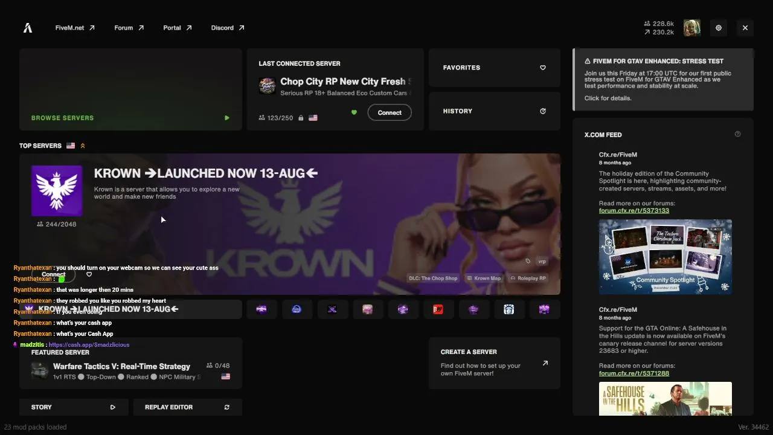Click the Ver. 34462 version label
This screenshot has height=435, width=773.
point(753,427)
